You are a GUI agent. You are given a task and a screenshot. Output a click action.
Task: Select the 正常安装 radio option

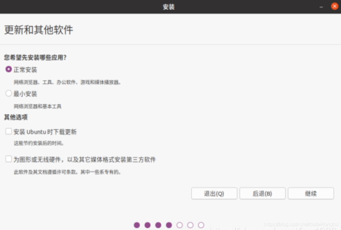(x=8, y=69)
